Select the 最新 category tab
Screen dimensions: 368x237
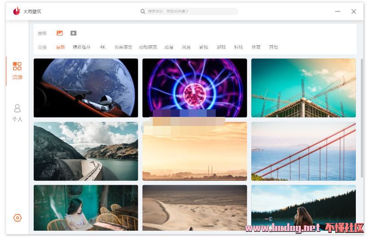coord(61,47)
